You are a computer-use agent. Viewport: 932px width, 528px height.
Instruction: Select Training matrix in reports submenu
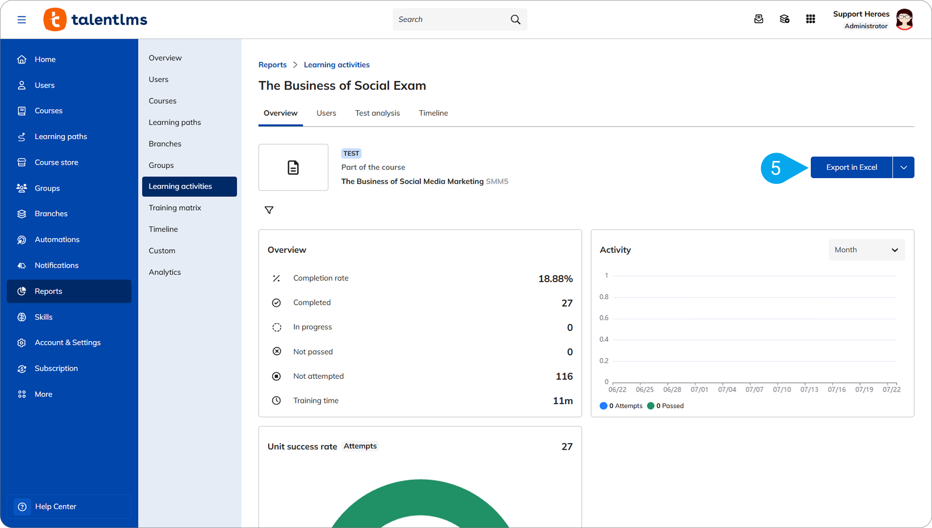(175, 208)
